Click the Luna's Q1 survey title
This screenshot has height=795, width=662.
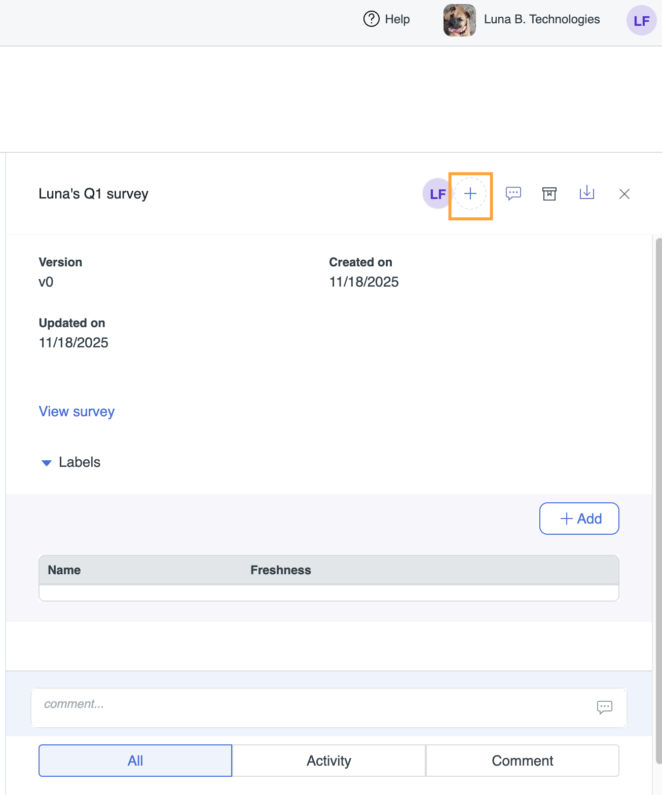[x=94, y=194]
